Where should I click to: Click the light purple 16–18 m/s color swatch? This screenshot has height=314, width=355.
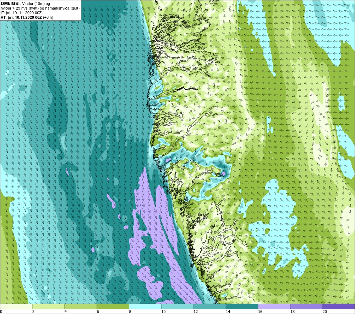[274, 306]
